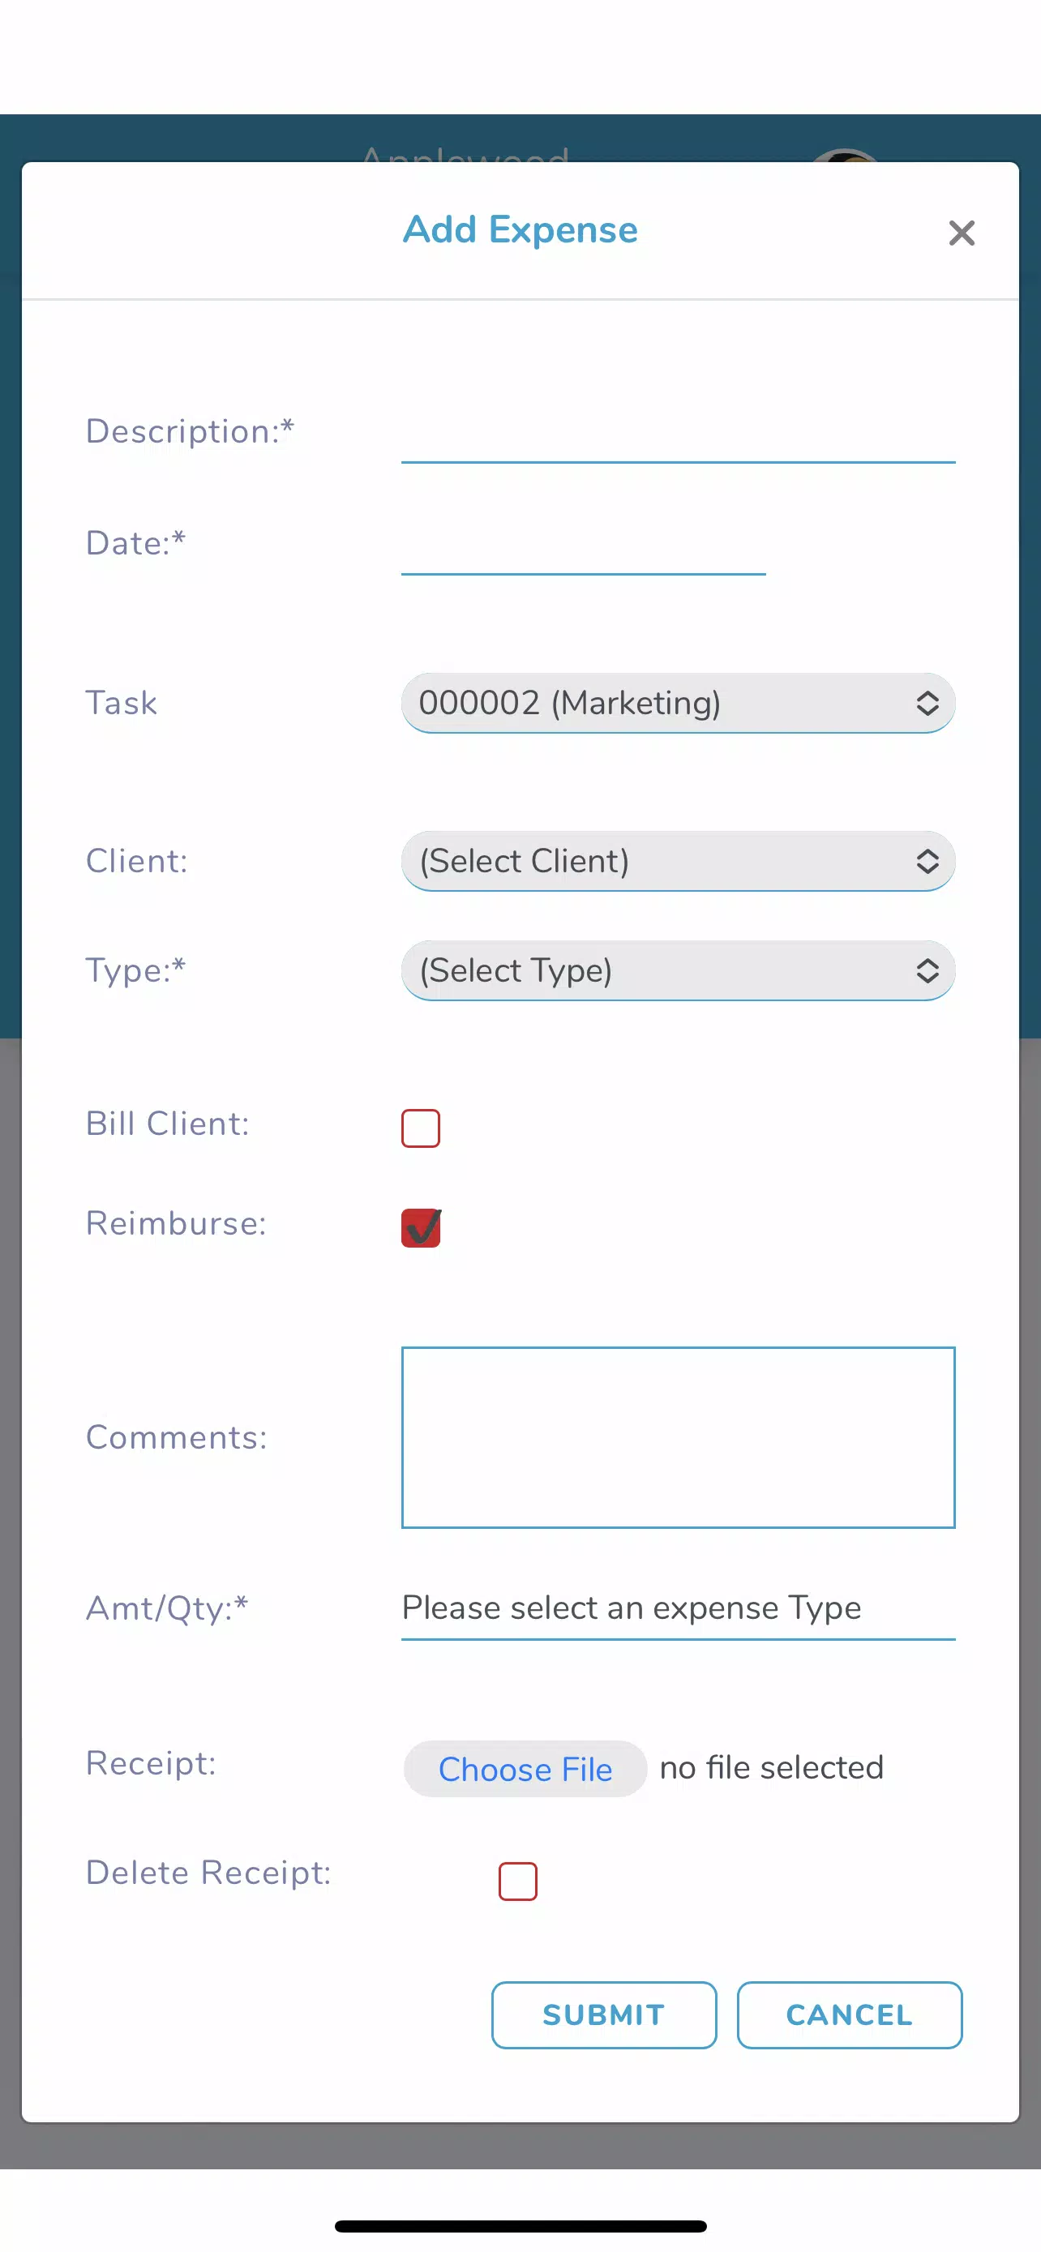Open the 000002 (Marketing) task dropdown

[678, 703]
